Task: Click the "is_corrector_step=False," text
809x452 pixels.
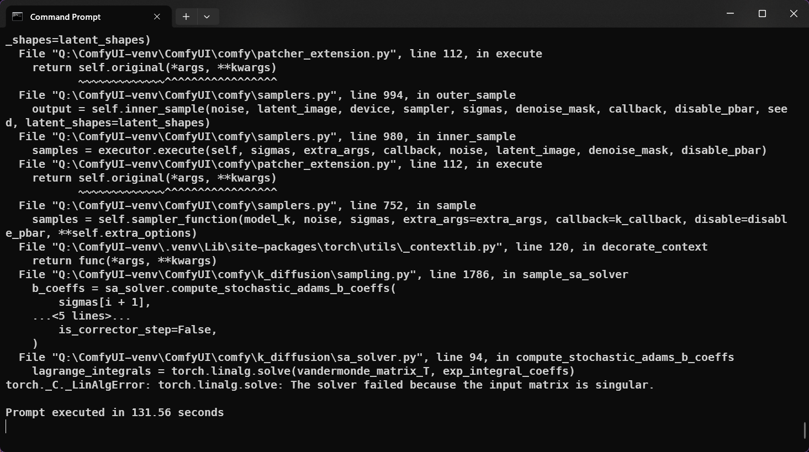Action: point(138,330)
